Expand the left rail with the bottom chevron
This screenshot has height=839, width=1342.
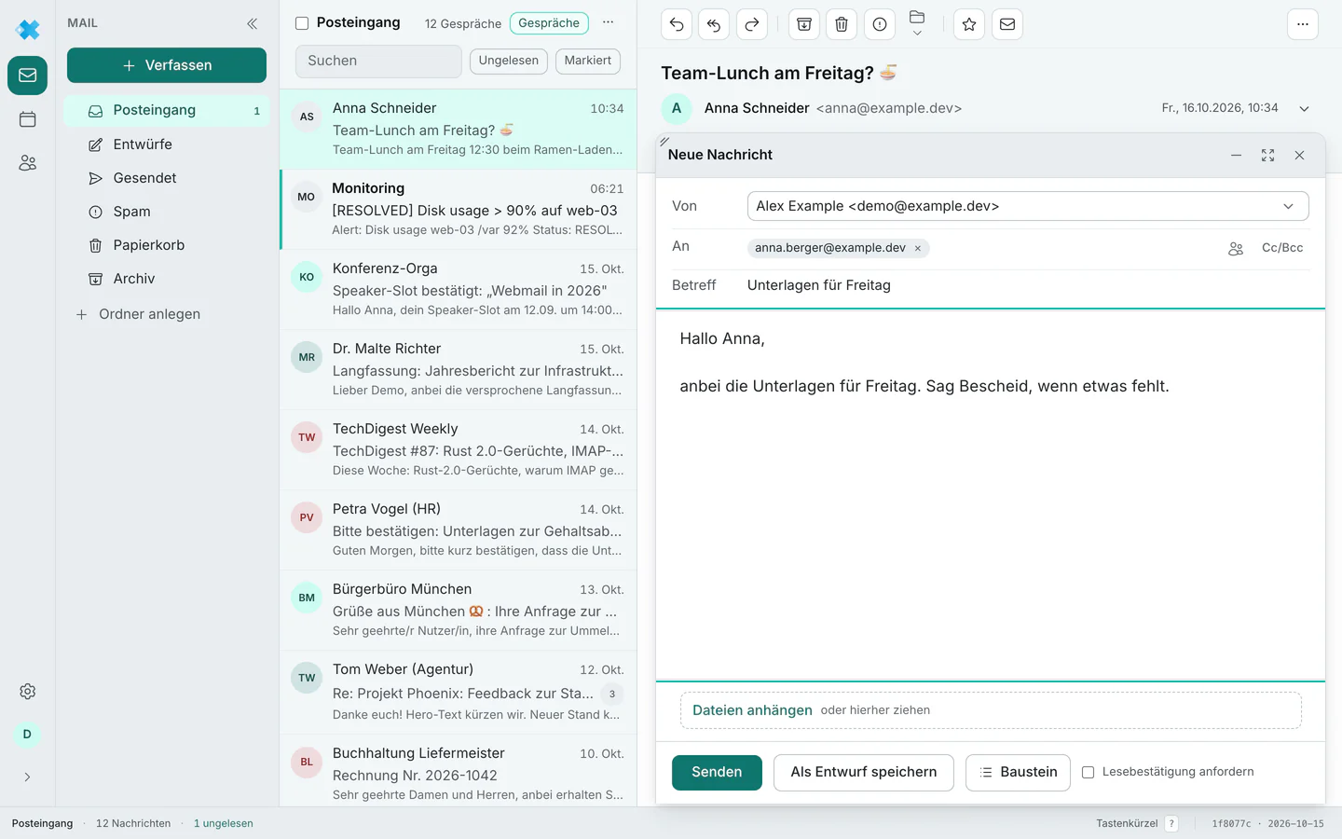(x=28, y=777)
